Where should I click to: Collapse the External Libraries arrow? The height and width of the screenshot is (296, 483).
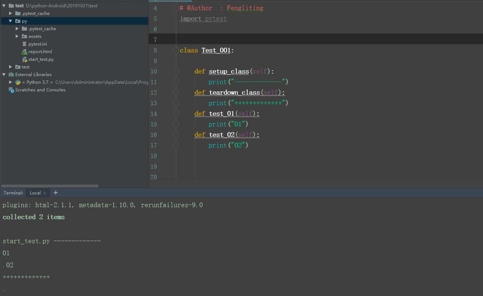(x=4, y=74)
